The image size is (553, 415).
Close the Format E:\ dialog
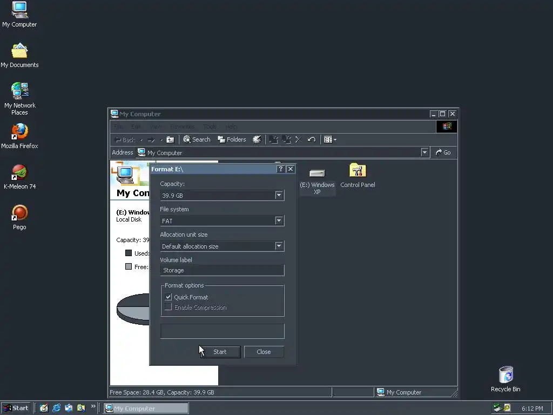point(290,169)
